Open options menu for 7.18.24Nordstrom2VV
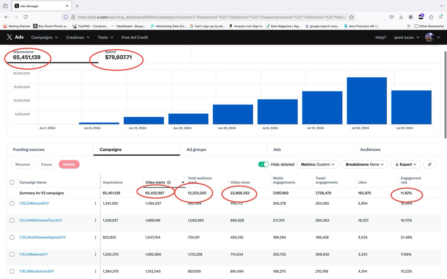The width and height of the screenshot is (447, 279). tap(95, 272)
